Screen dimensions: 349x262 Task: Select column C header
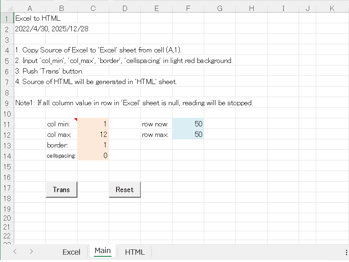pos(93,8)
